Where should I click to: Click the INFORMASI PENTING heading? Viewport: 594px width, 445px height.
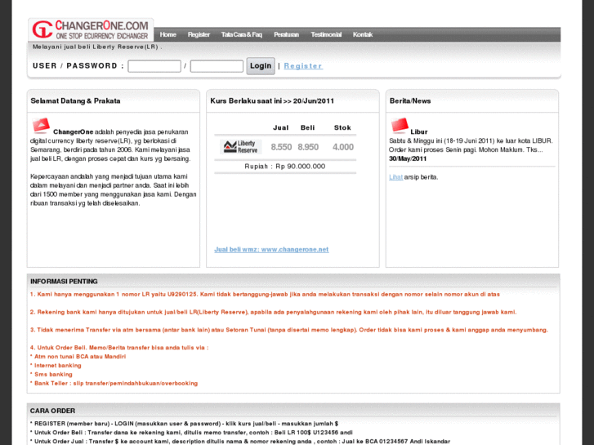pos(64,282)
